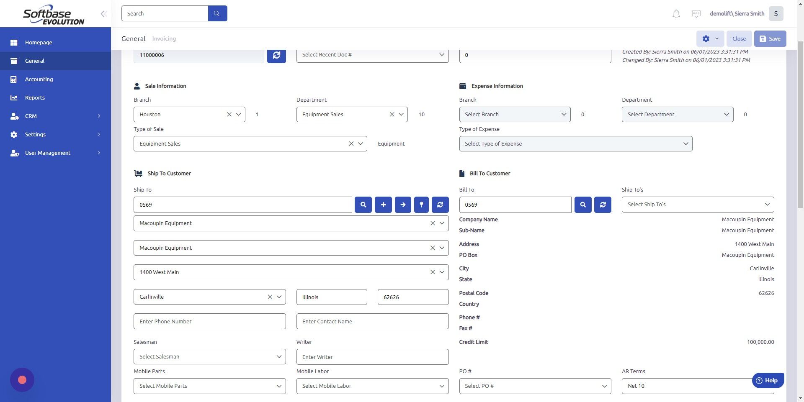Click the 62626 postal code field

413,297
